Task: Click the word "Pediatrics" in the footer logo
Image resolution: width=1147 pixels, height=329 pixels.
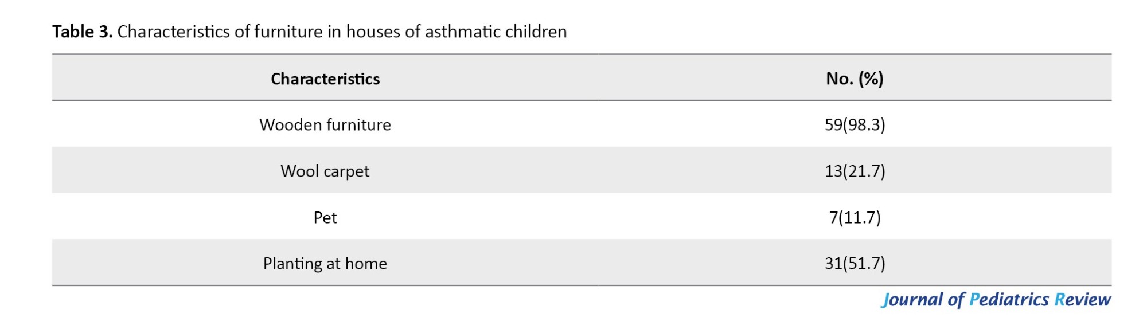Action: point(1009,300)
